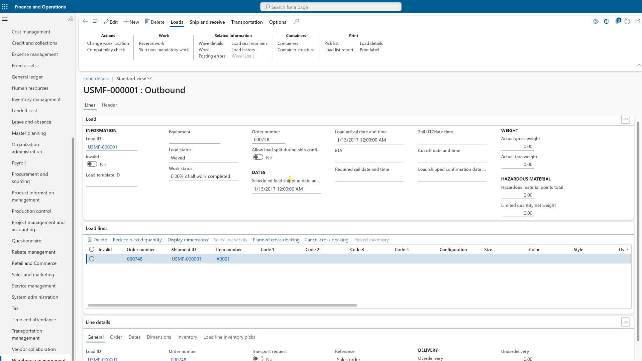This screenshot has height=361, width=642.
Task: Unpin the navigation pane using the pin icon
Action: [71, 19]
